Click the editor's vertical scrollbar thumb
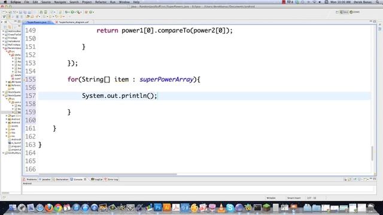The image size is (383, 215). coord(372,153)
